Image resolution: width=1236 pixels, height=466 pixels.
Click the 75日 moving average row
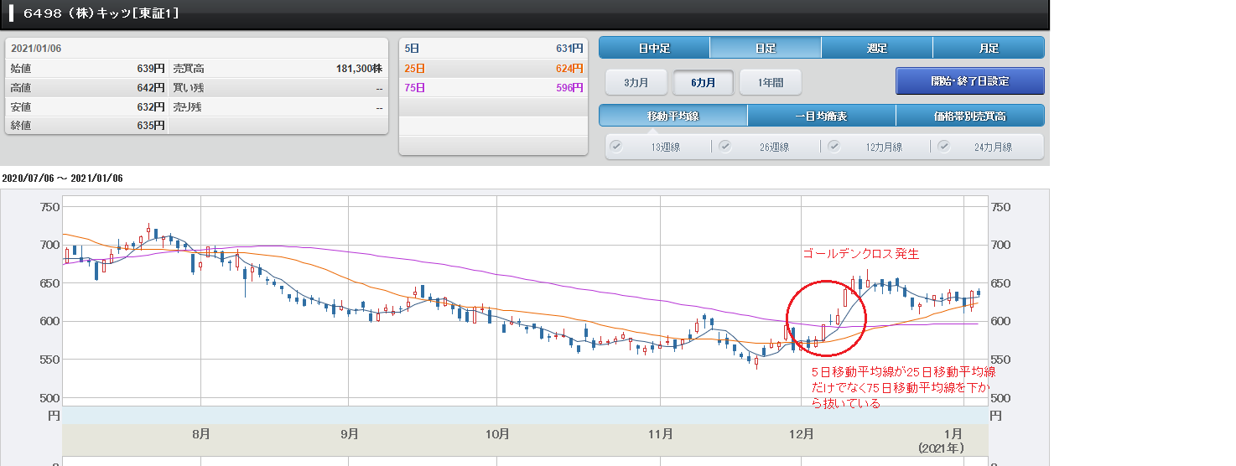[492, 87]
